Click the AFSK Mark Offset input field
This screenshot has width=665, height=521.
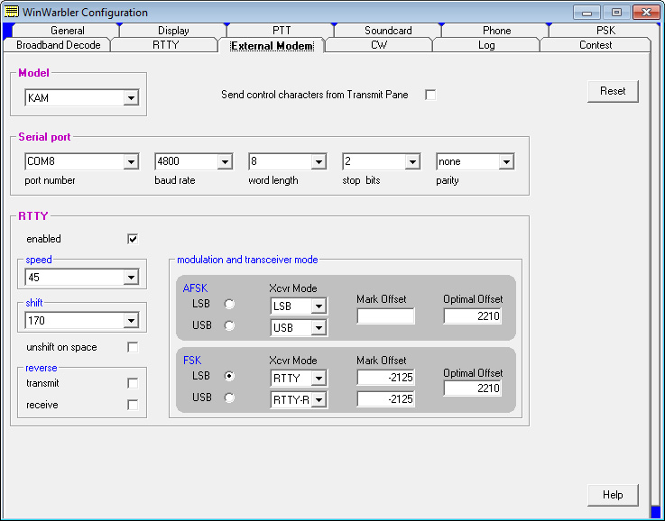click(385, 316)
